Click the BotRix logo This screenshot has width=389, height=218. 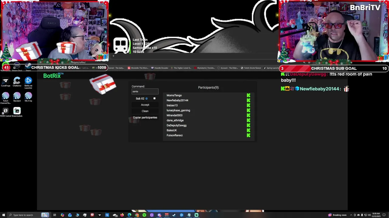(53, 76)
